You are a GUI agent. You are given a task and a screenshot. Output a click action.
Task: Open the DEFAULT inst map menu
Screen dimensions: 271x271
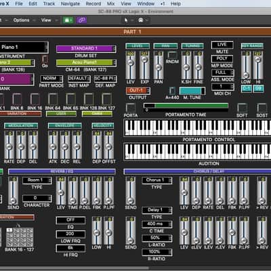(x=79, y=79)
